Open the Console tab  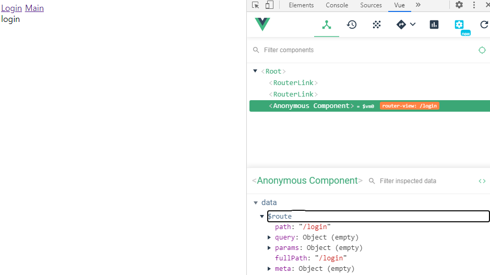click(x=337, y=5)
